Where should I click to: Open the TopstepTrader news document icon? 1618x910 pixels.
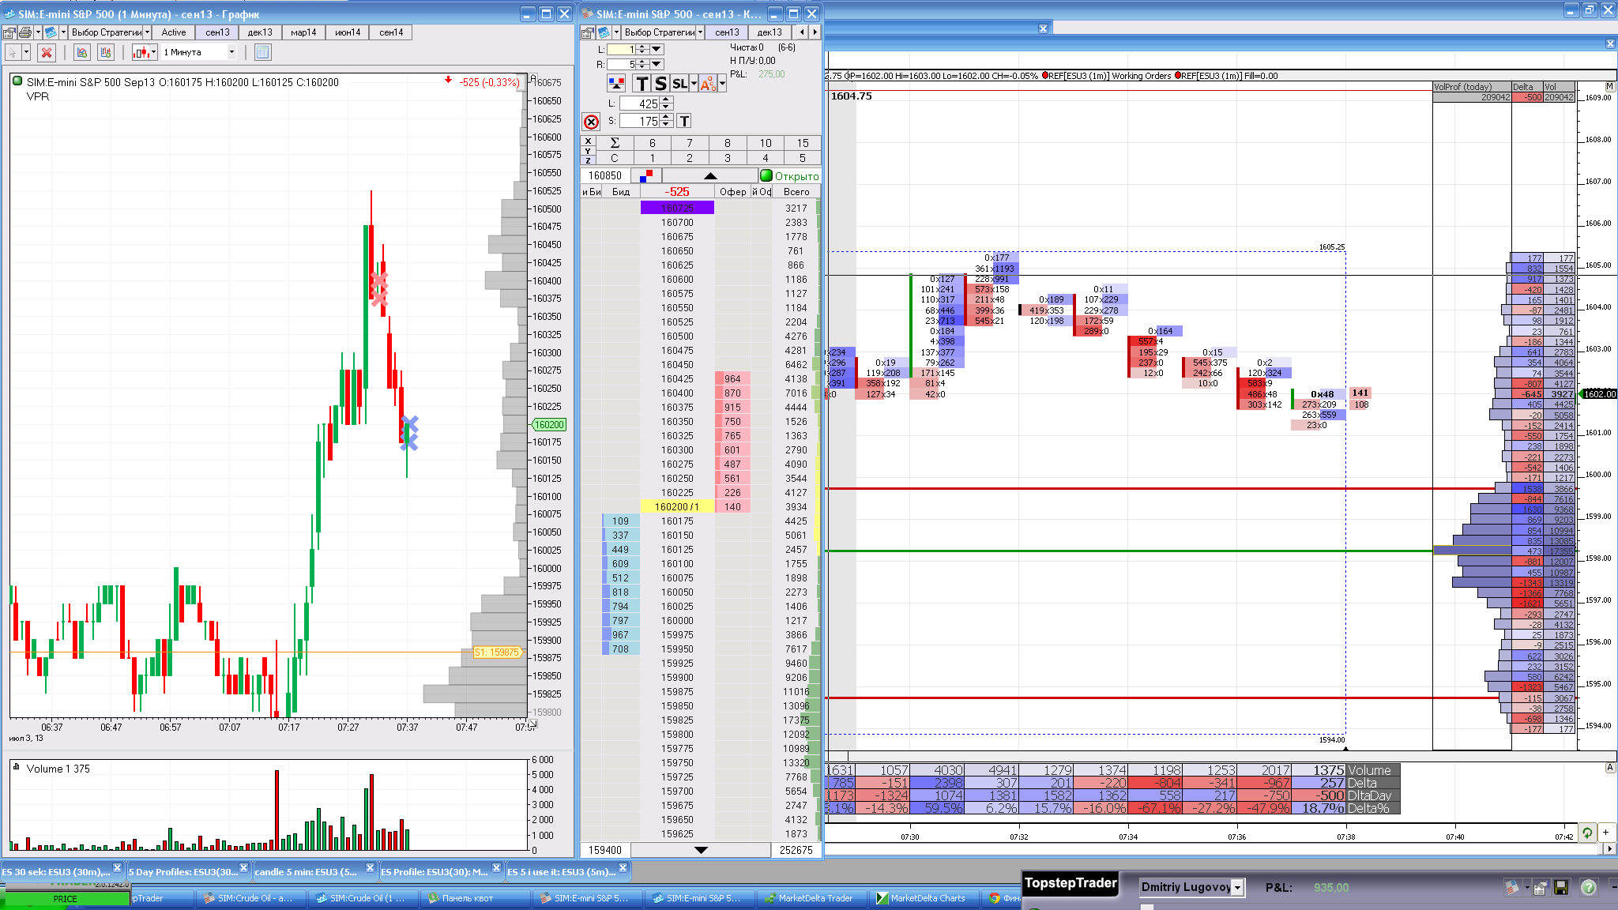click(x=1511, y=888)
